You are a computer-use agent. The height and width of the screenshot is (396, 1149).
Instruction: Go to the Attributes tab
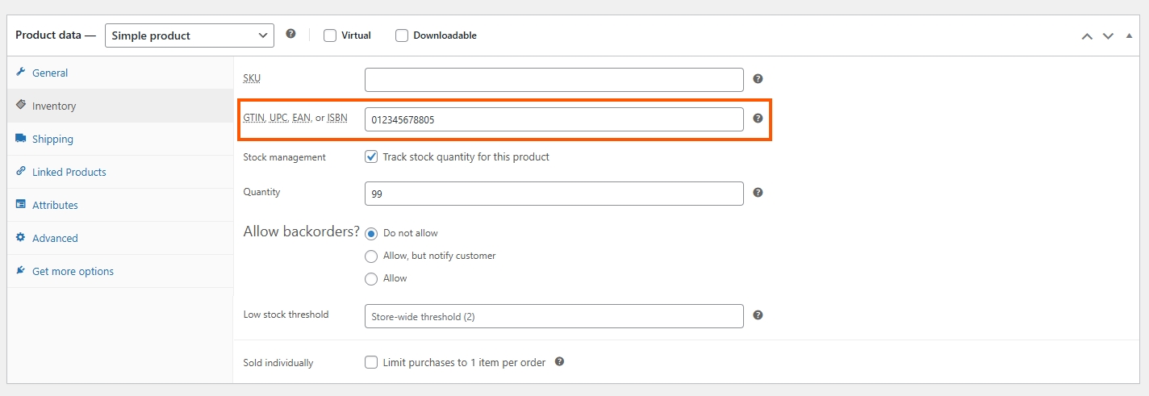tap(55, 206)
